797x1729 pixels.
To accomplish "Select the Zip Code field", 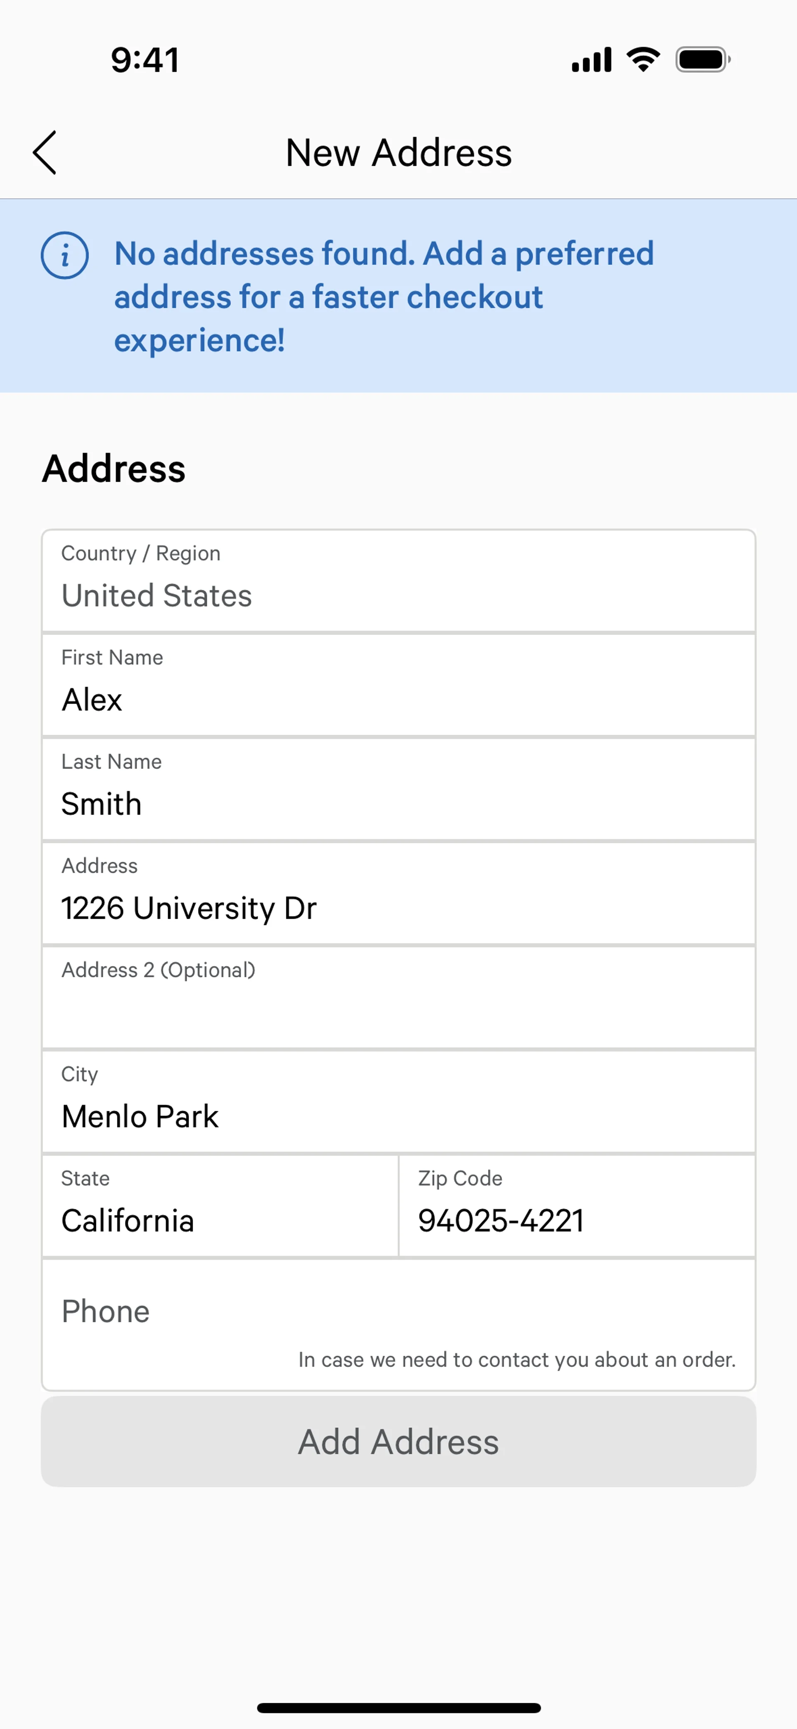I will [577, 1206].
